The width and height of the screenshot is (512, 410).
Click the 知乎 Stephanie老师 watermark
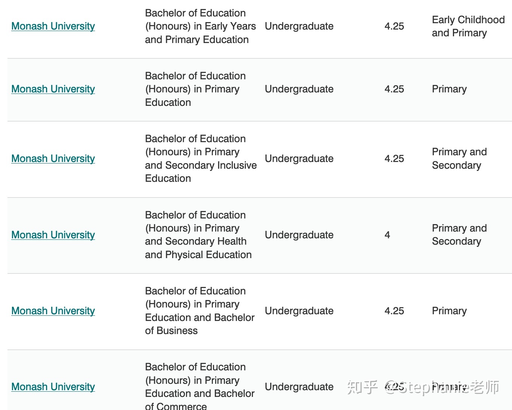(x=423, y=387)
